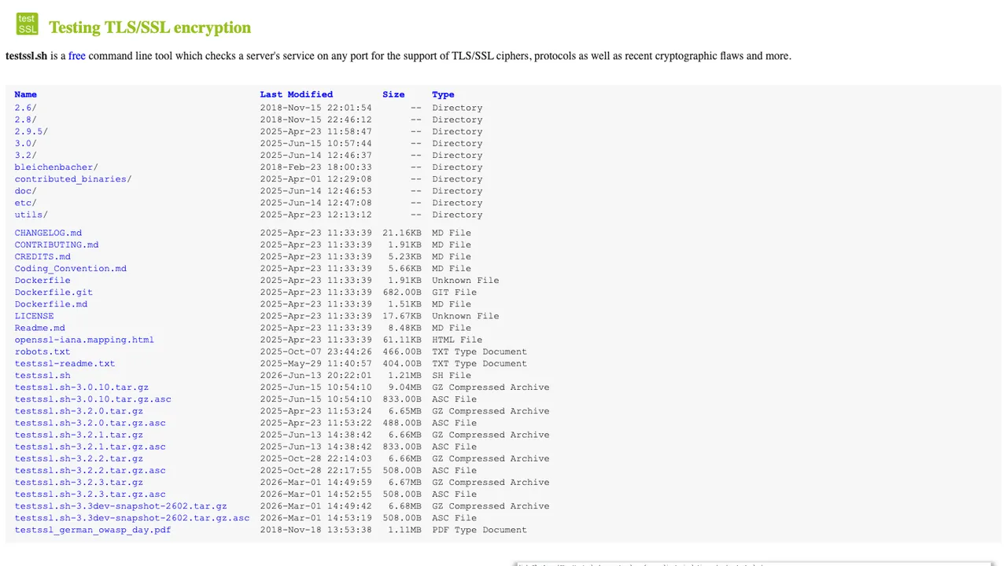Open the 2.9.5/ directory

pyautogui.click(x=31, y=131)
